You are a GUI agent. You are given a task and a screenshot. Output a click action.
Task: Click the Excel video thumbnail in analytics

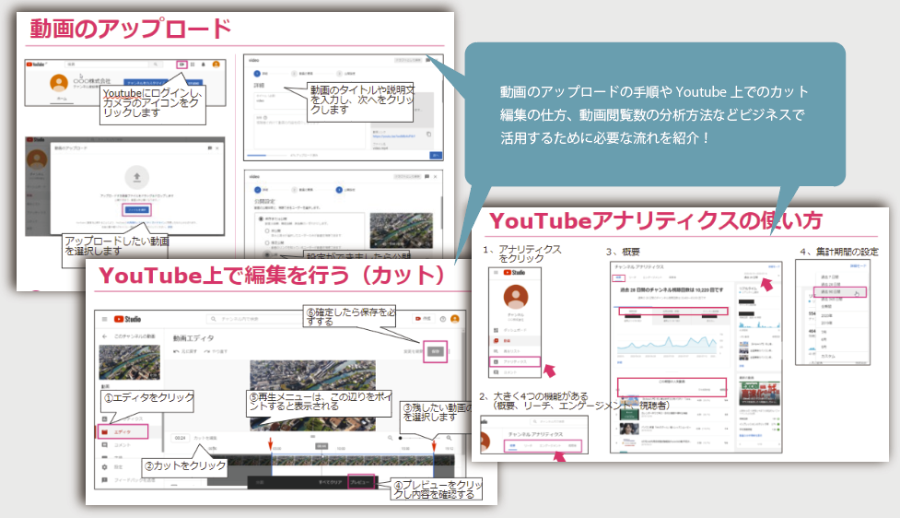tap(760, 393)
